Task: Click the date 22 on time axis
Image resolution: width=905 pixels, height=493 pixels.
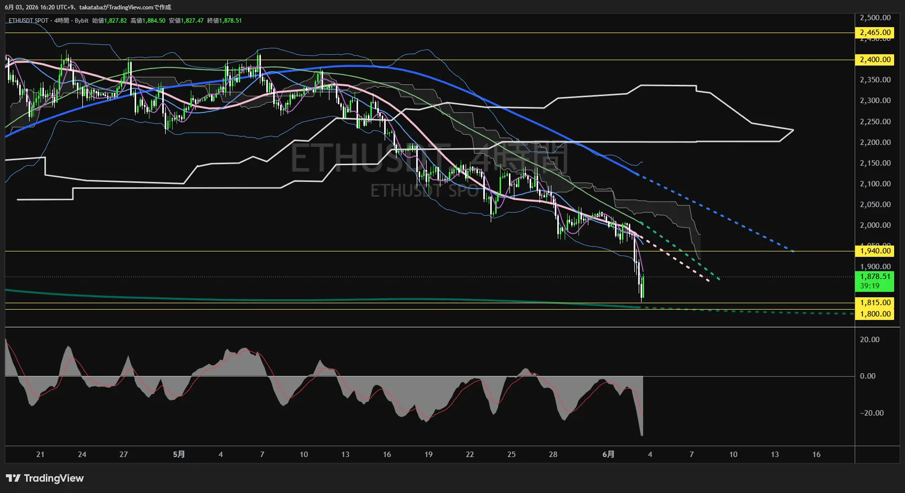Action: [470, 455]
